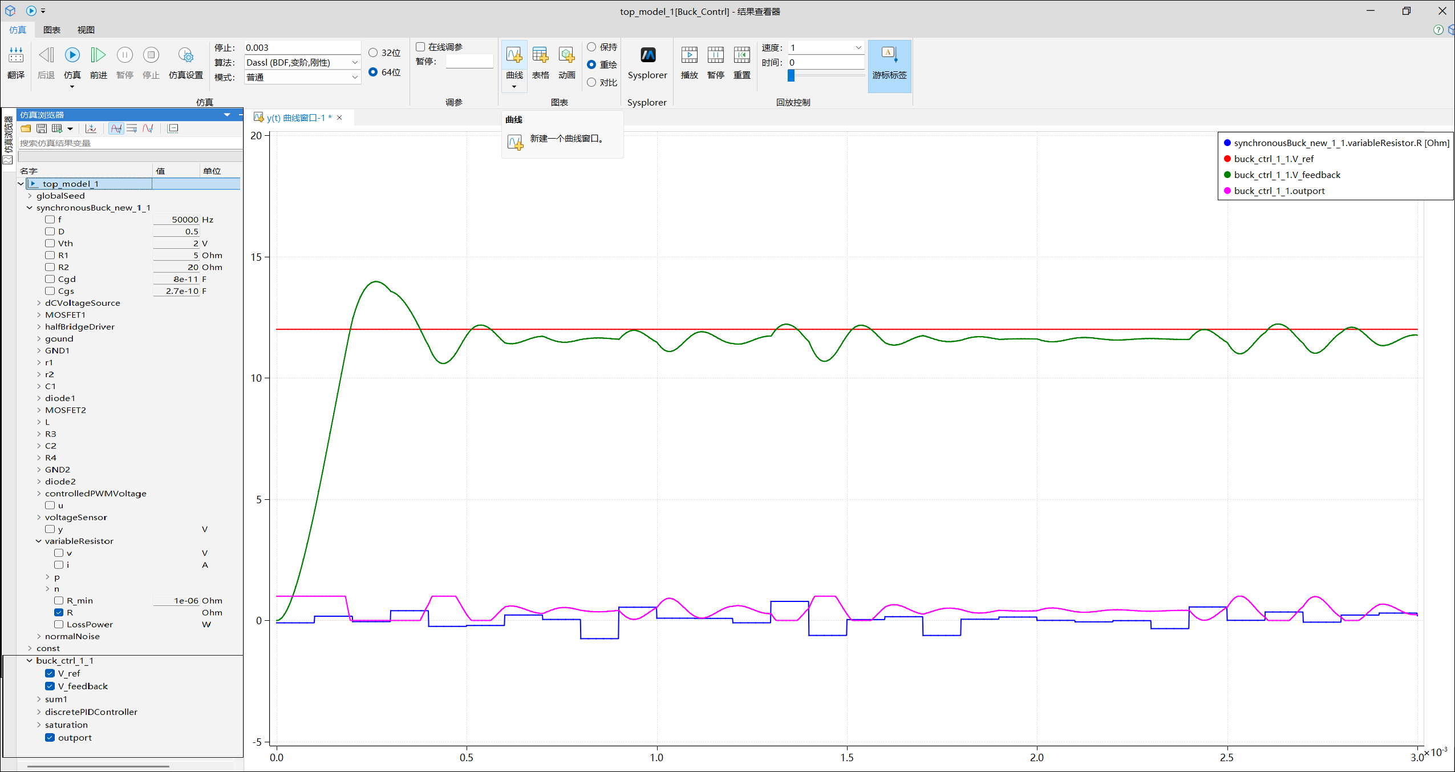Open the 视图 ribbon tab
1455x772 pixels.
pyautogui.click(x=86, y=30)
